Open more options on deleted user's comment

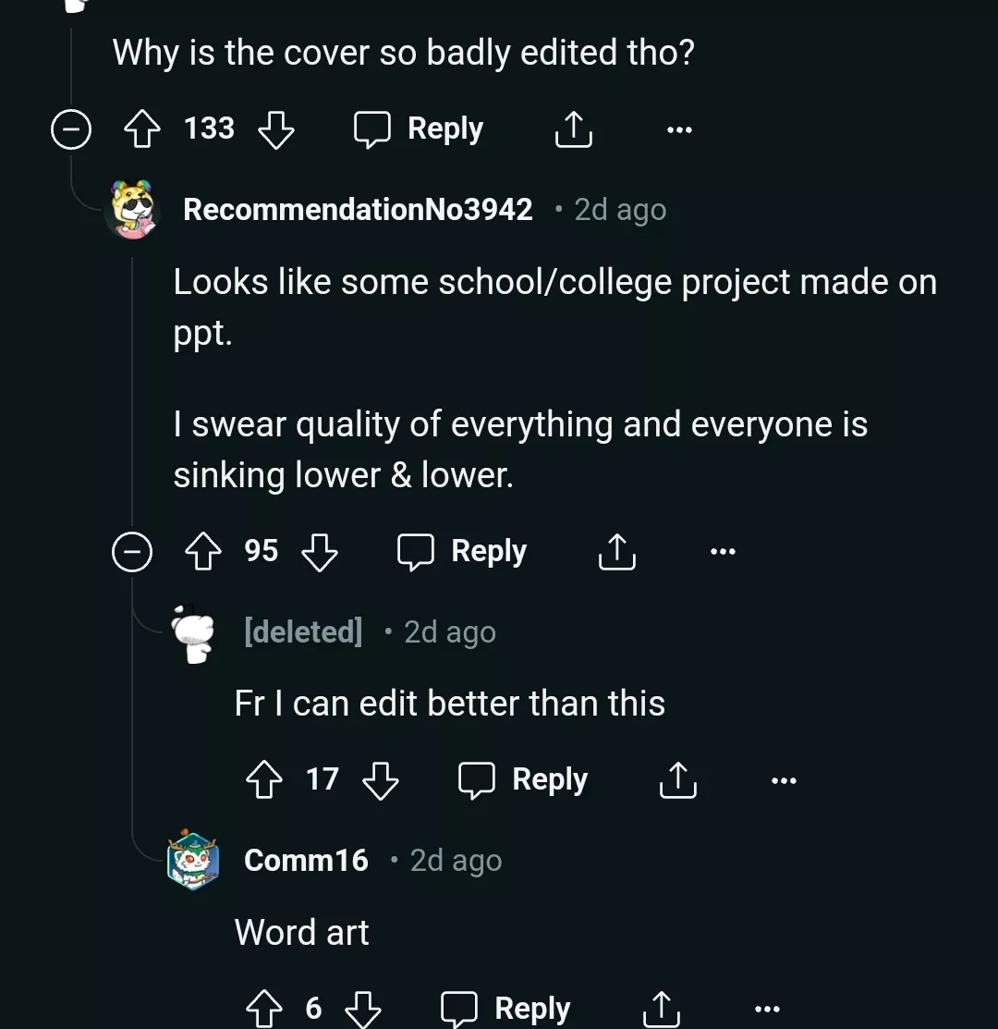coord(784,780)
